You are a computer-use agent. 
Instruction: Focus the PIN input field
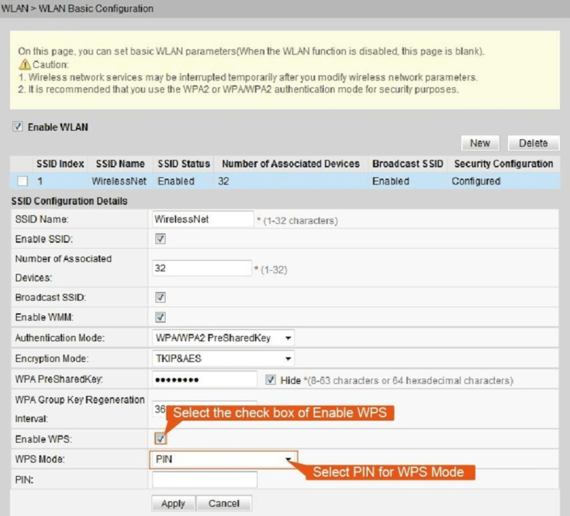click(204, 479)
